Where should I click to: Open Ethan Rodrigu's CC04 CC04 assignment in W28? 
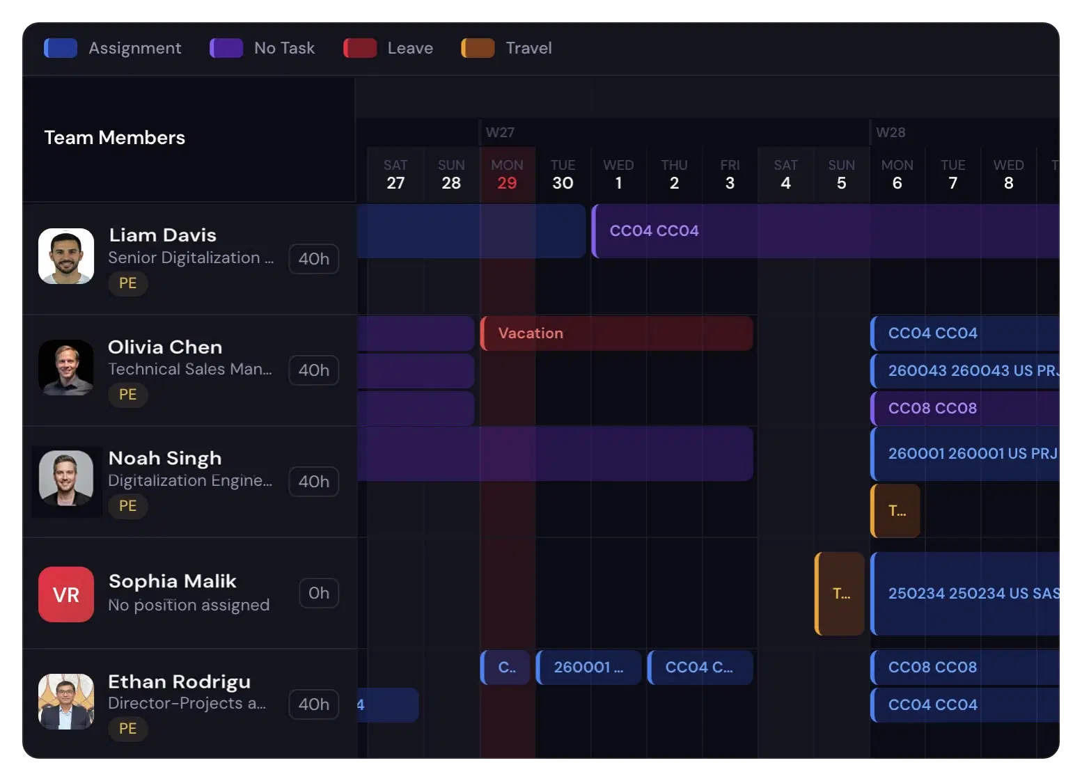pos(965,705)
